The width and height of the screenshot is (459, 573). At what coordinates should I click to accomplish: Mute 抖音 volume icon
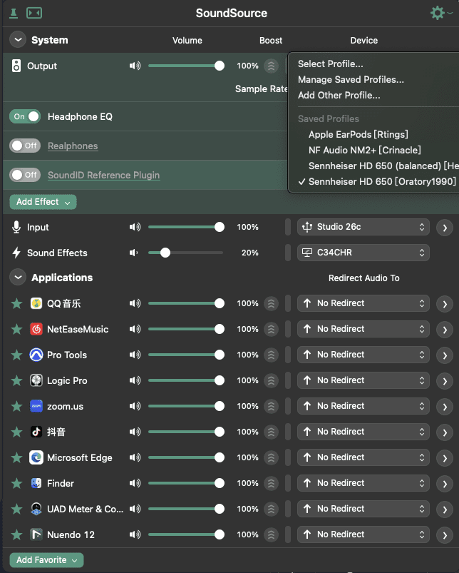click(135, 432)
